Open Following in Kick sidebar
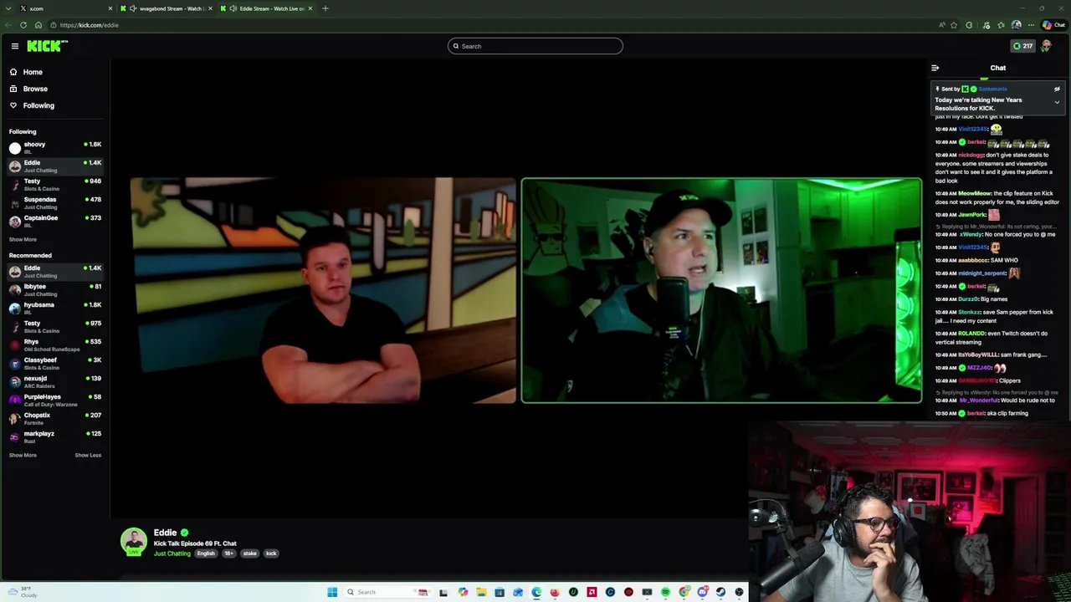This screenshot has width=1071, height=602. pyautogui.click(x=38, y=105)
